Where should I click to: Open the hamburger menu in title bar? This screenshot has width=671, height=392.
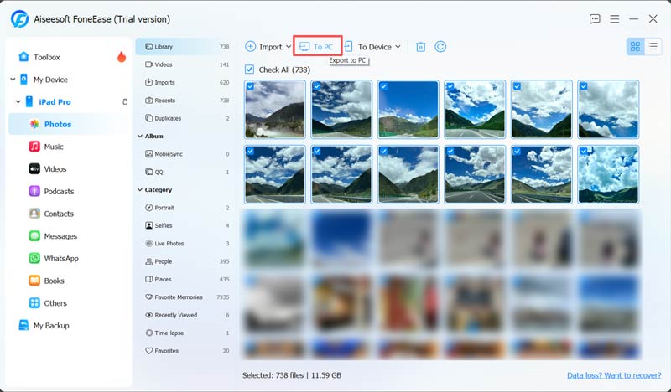pos(615,18)
